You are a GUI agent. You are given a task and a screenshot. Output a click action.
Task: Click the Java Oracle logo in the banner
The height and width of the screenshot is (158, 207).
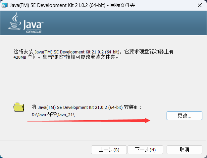[x=26, y=23]
